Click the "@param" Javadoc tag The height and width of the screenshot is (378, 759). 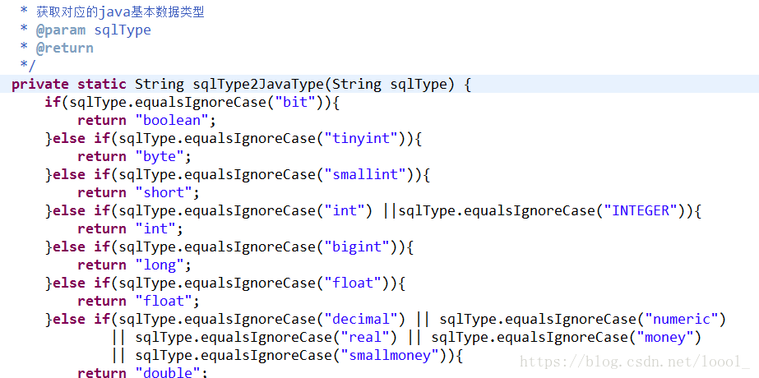tap(61, 30)
